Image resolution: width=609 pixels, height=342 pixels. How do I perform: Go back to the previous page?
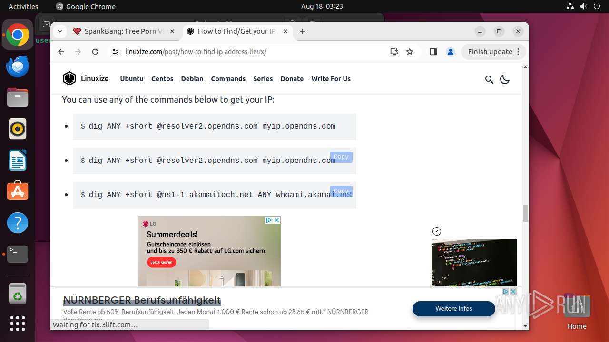tap(61, 52)
